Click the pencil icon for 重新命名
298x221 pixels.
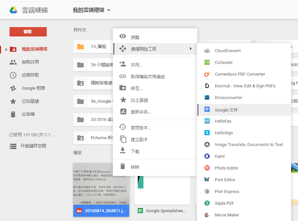123,111
